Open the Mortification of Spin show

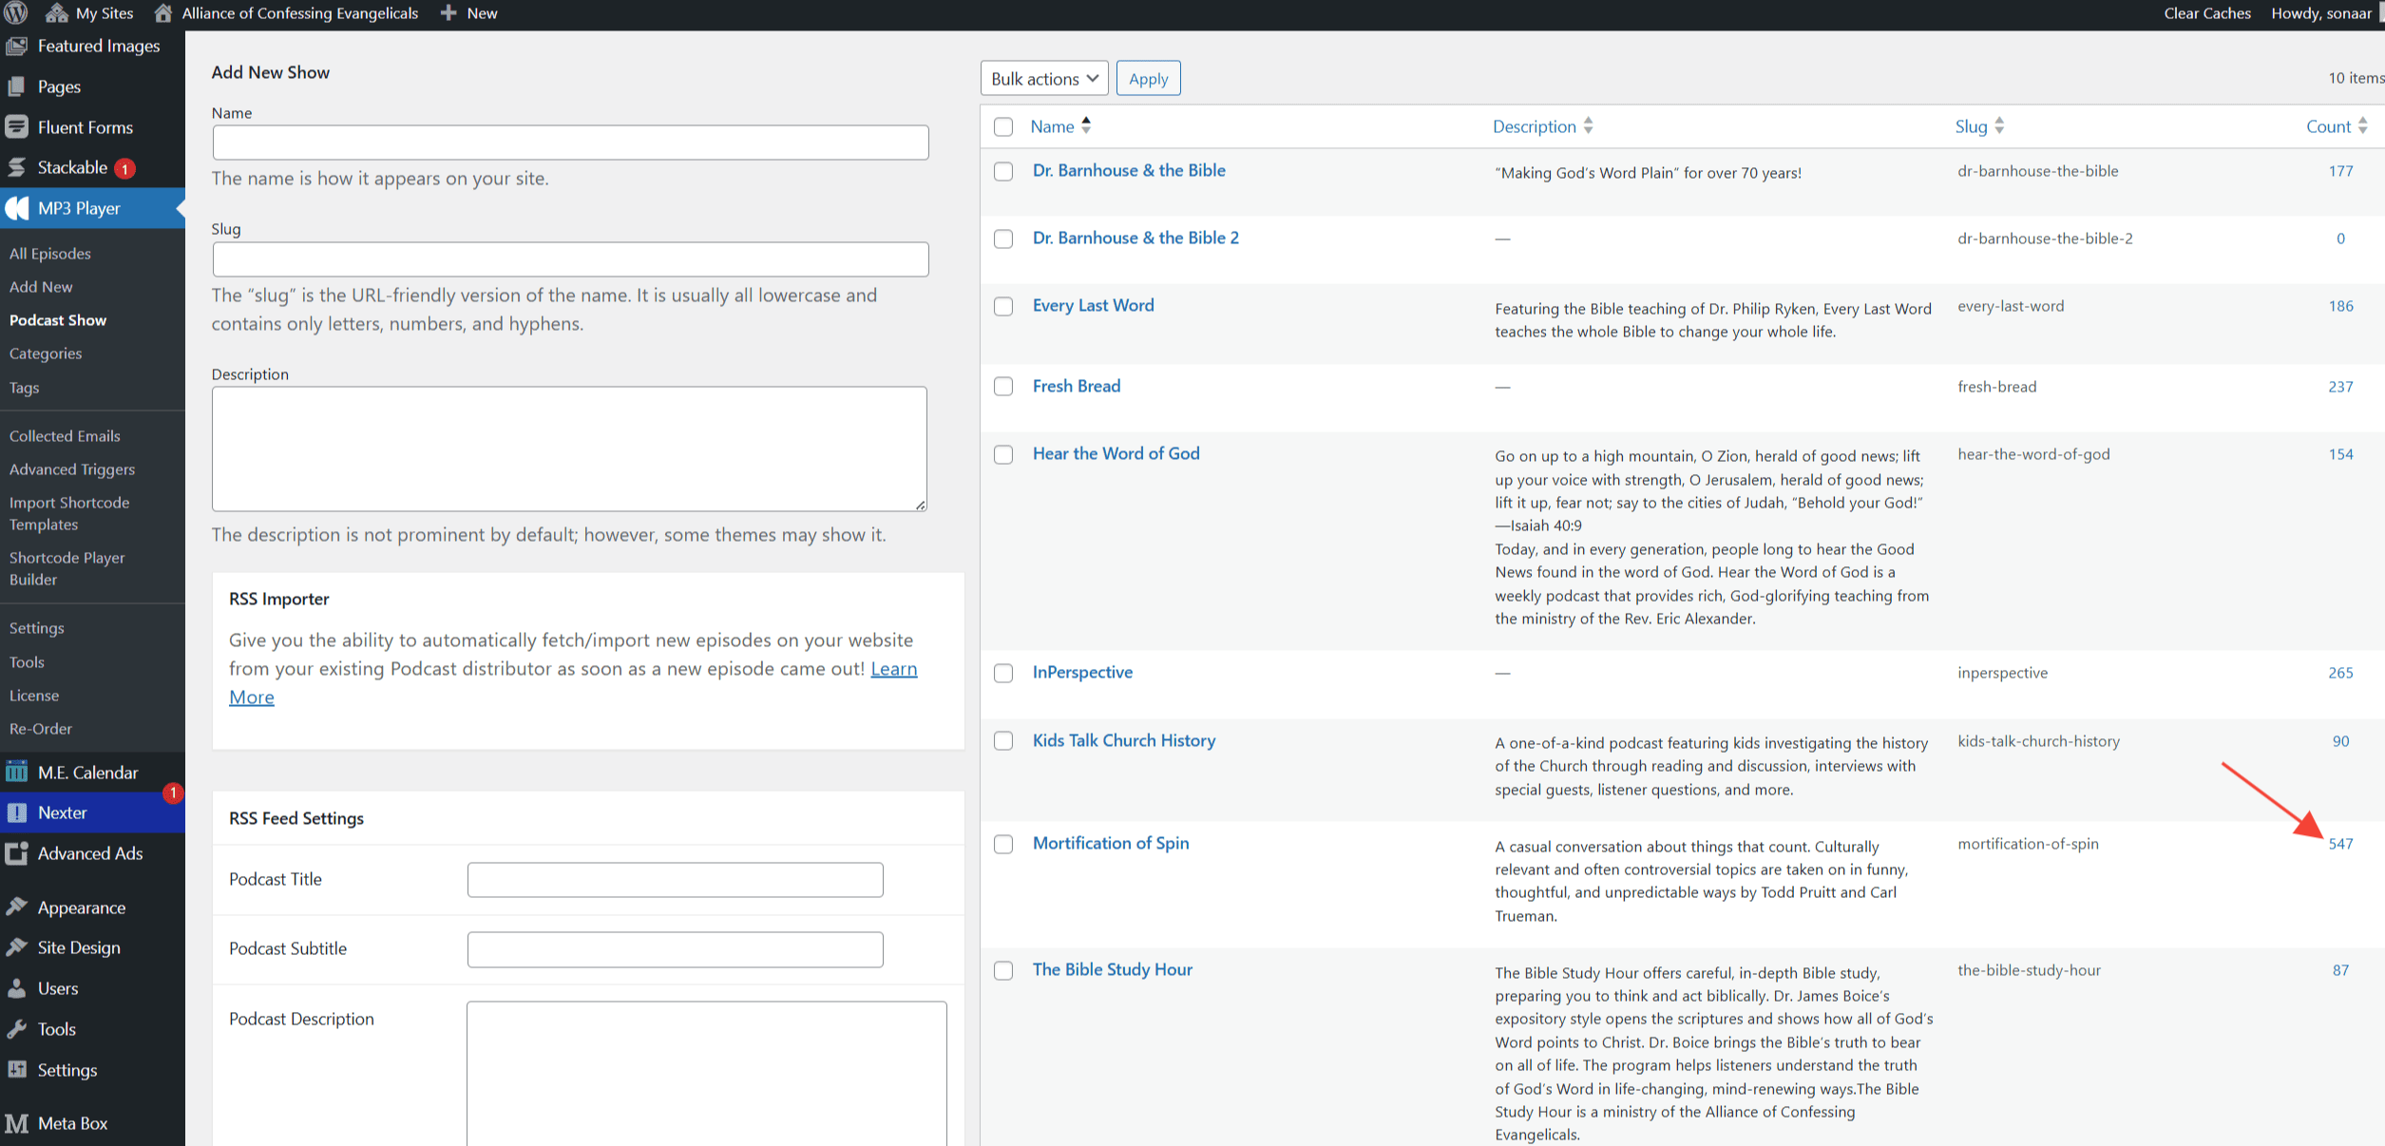[x=1111, y=843]
